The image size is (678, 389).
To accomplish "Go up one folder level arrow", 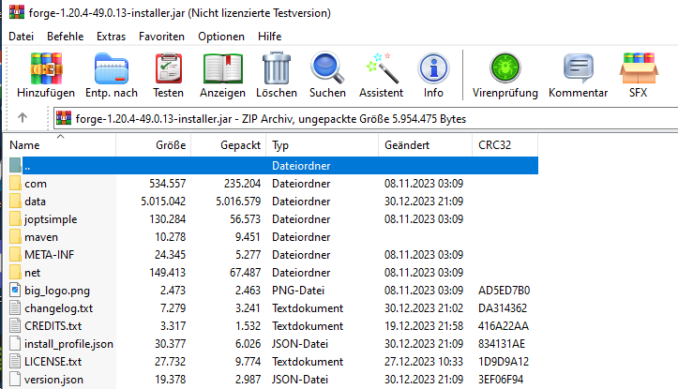I will (x=23, y=117).
